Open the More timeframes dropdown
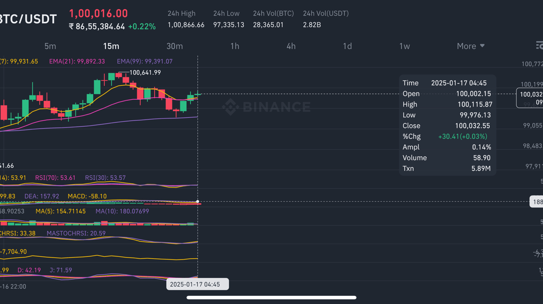 pyautogui.click(x=471, y=46)
